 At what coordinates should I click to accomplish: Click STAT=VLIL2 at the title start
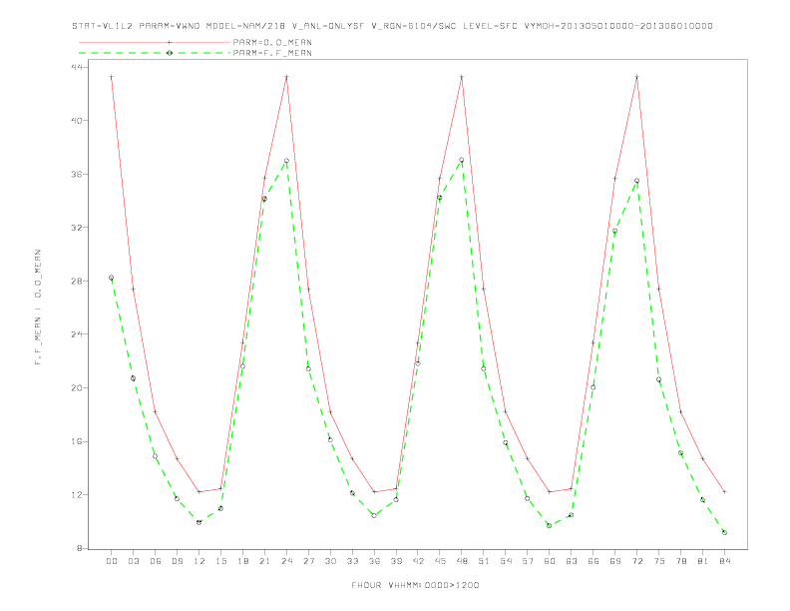click(x=103, y=26)
